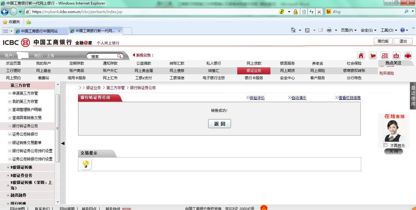
Task: Open the print options dropdown arrow
Action: click(x=336, y=30)
